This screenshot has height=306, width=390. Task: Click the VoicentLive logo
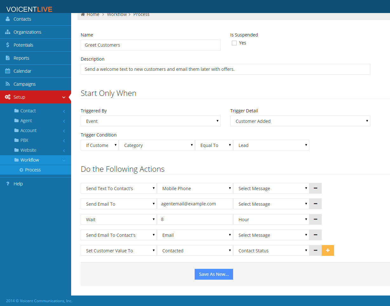(x=29, y=9)
